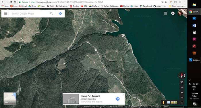The width and height of the screenshot is (201, 108).
Task: Open the Google Maps hamburger menu
Action: (x=6, y=13)
